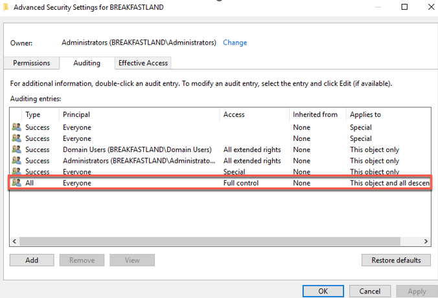Click user icon of the first Everyone entry
The height and width of the screenshot is (298, 438).
point(16,128)
